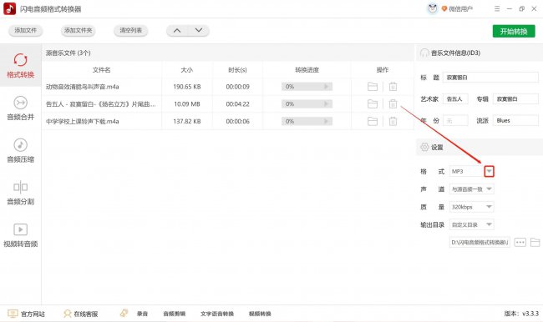
Task: Click the 艺术家 input field
Action: click(455, 99)
